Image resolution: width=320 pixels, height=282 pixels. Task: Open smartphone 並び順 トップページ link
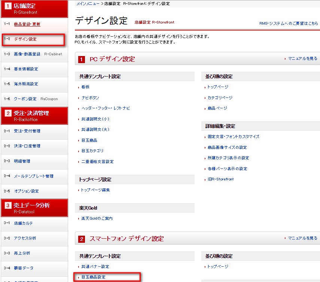click(x=217, y=267)
